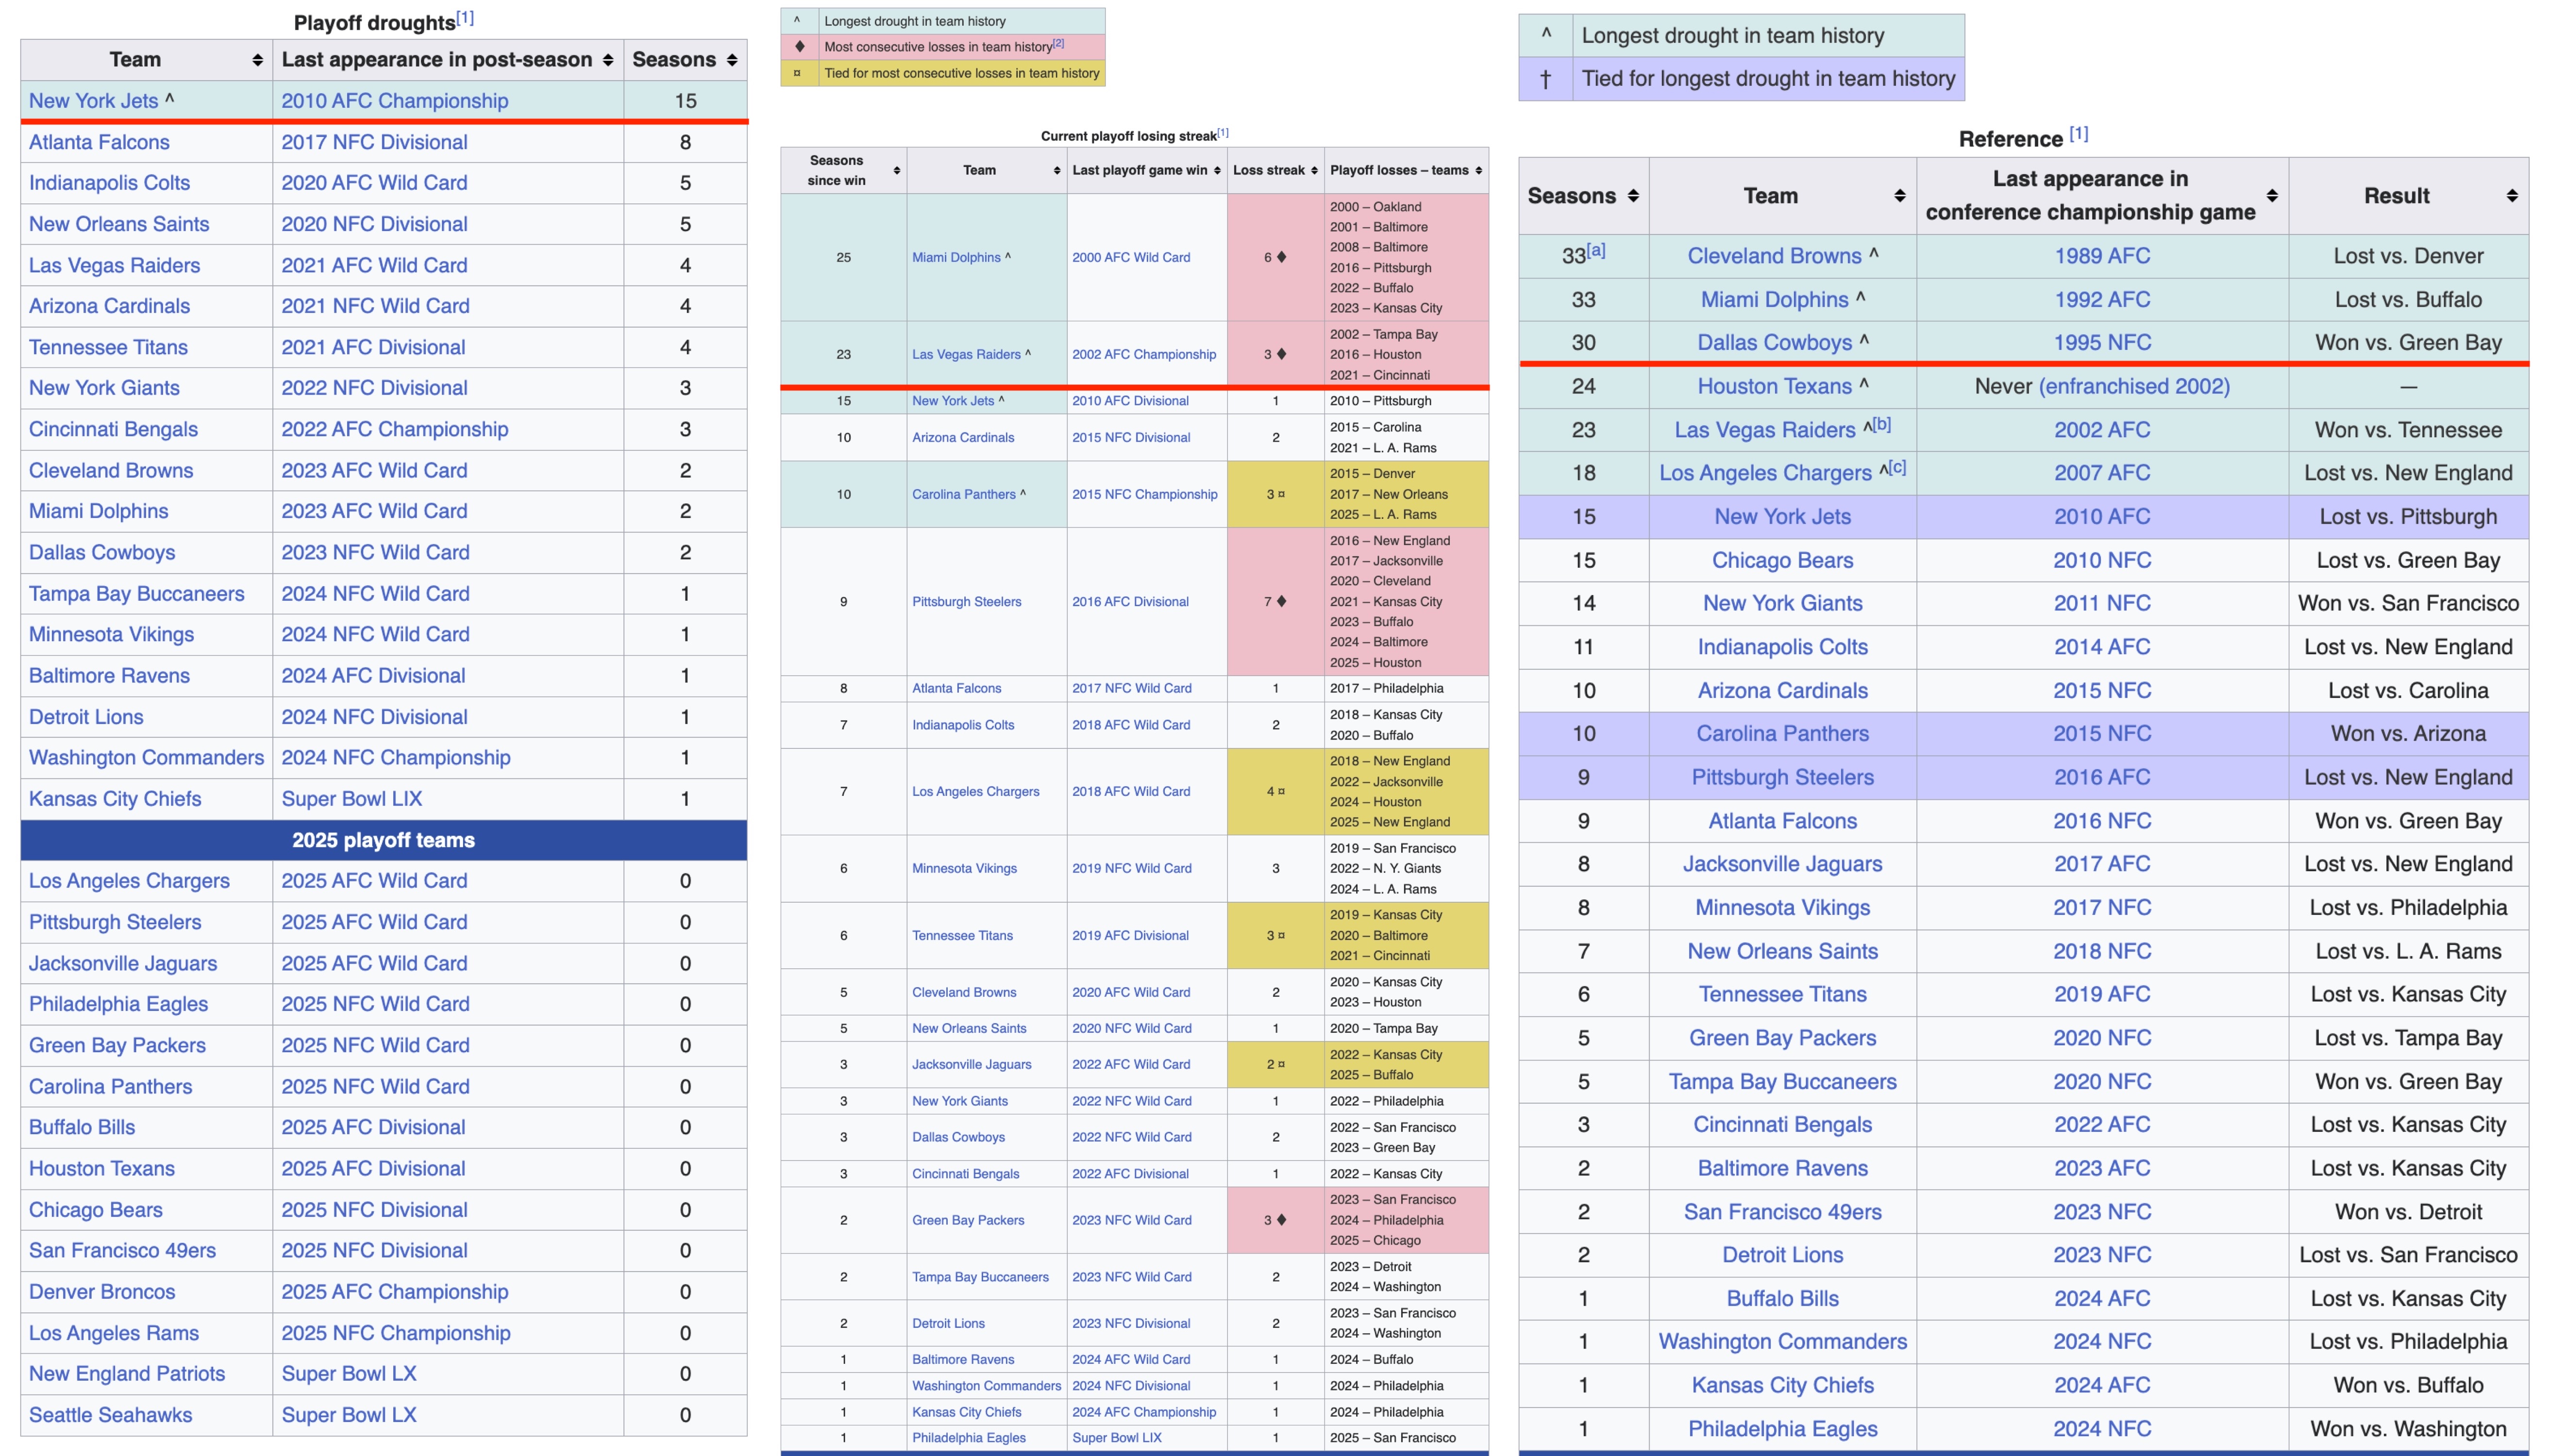This screenshot has width=2549, height=1456.
Task: Open the 2007 AFC link
Action: click(x=2102, y=473)
